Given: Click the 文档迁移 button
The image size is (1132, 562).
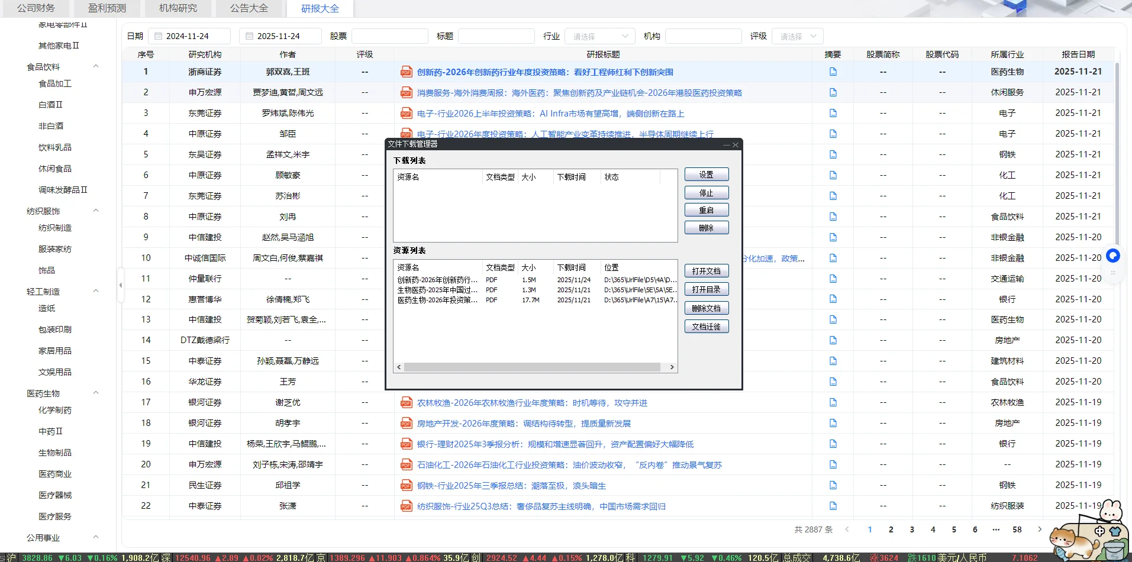Looking at the screenshot, I should point(707,326).
